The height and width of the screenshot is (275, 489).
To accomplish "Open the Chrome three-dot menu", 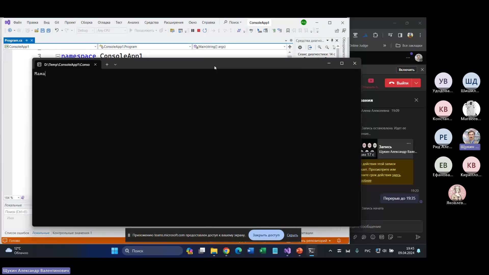I will point(420,35).
